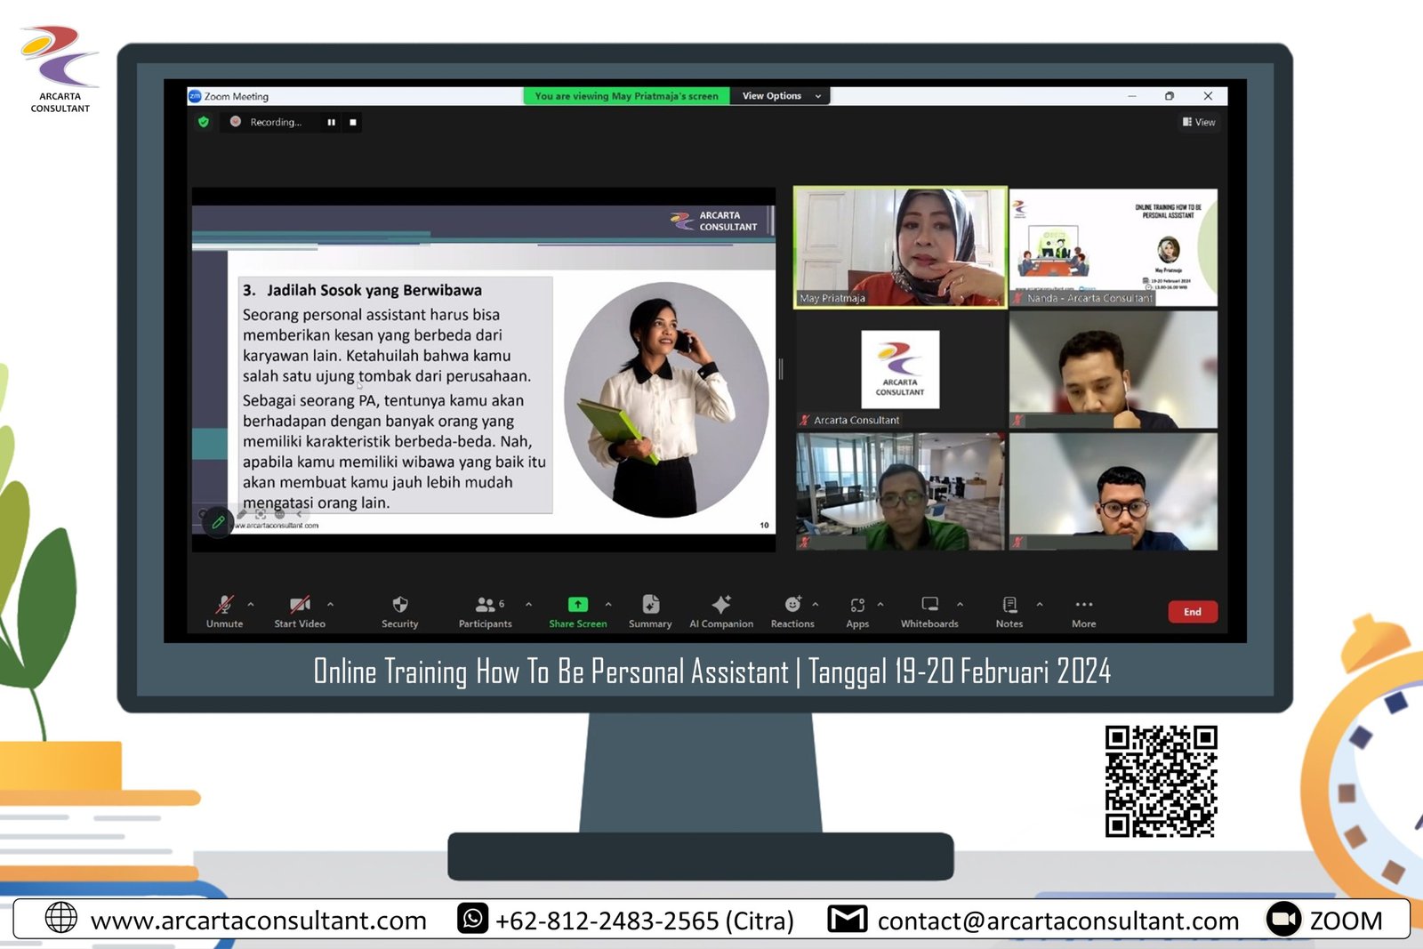Expand video options arrow beside Start Video

pos(331,605)
